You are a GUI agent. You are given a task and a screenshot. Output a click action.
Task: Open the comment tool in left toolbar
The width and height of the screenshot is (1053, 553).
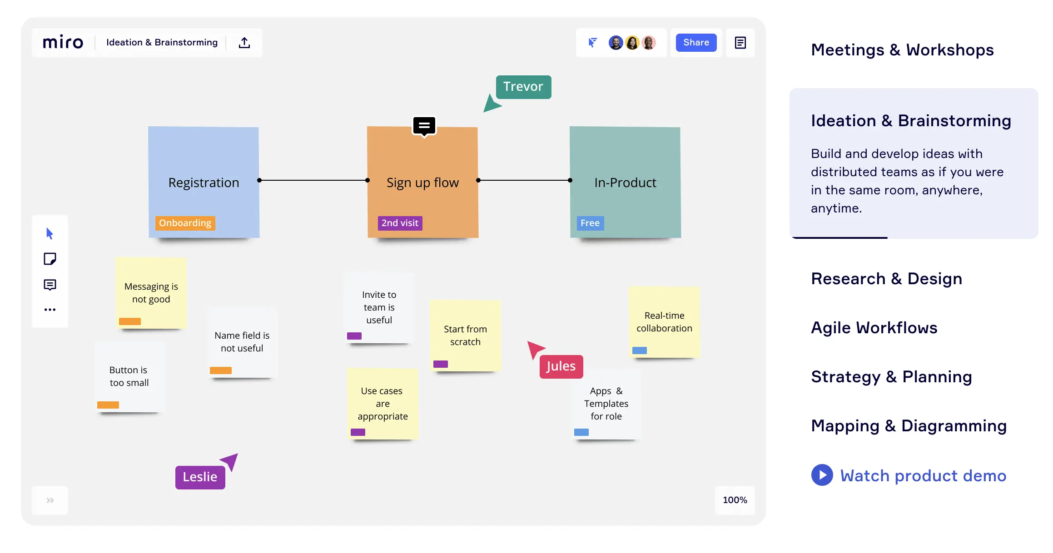(50, 285)
